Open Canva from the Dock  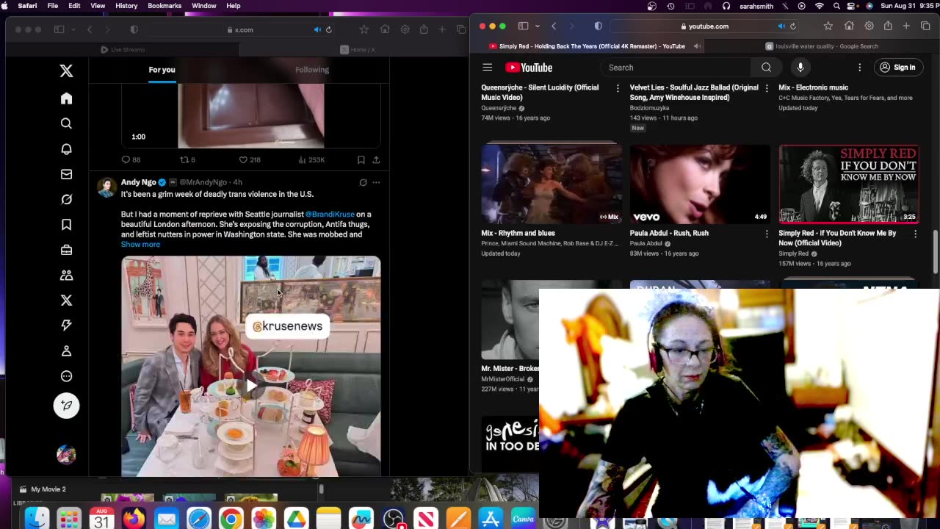tap(523, 519)
